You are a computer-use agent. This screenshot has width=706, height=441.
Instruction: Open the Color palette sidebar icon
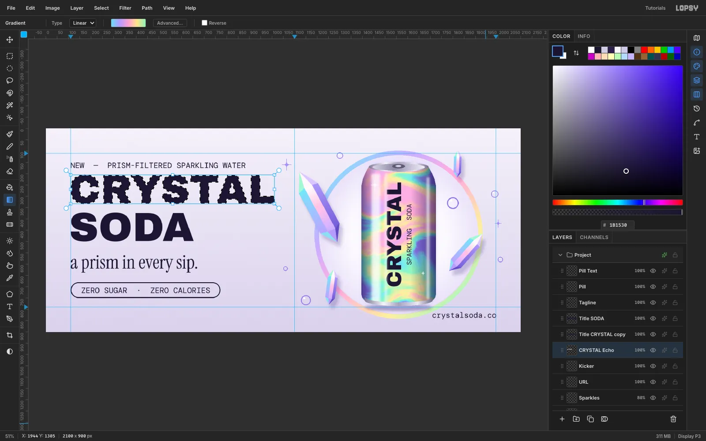(x=697, y=66)
